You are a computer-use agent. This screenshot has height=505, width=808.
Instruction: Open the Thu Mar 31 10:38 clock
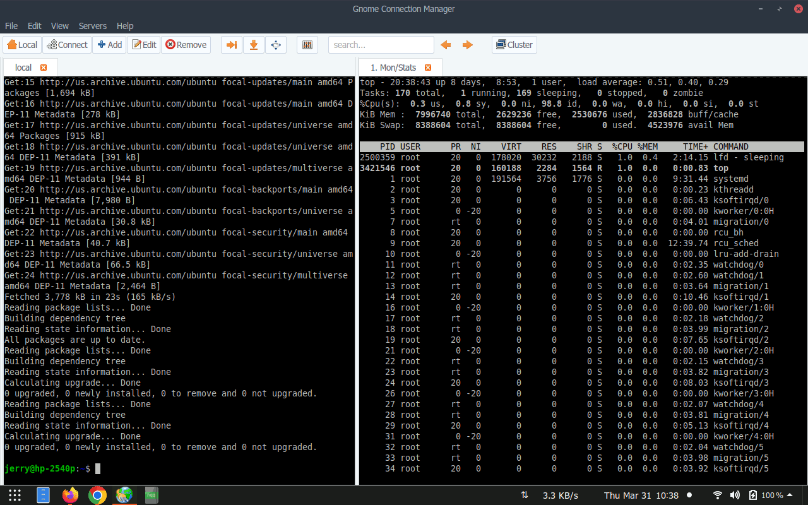(641, 496)
